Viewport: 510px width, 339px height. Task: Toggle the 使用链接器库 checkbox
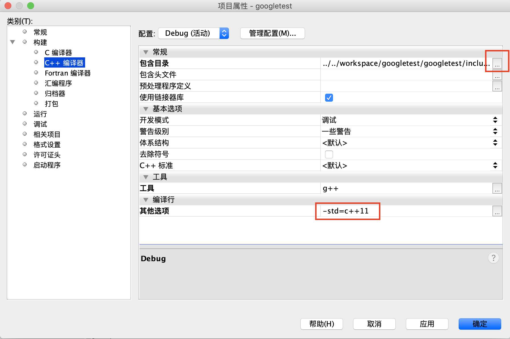coord(329,97)
